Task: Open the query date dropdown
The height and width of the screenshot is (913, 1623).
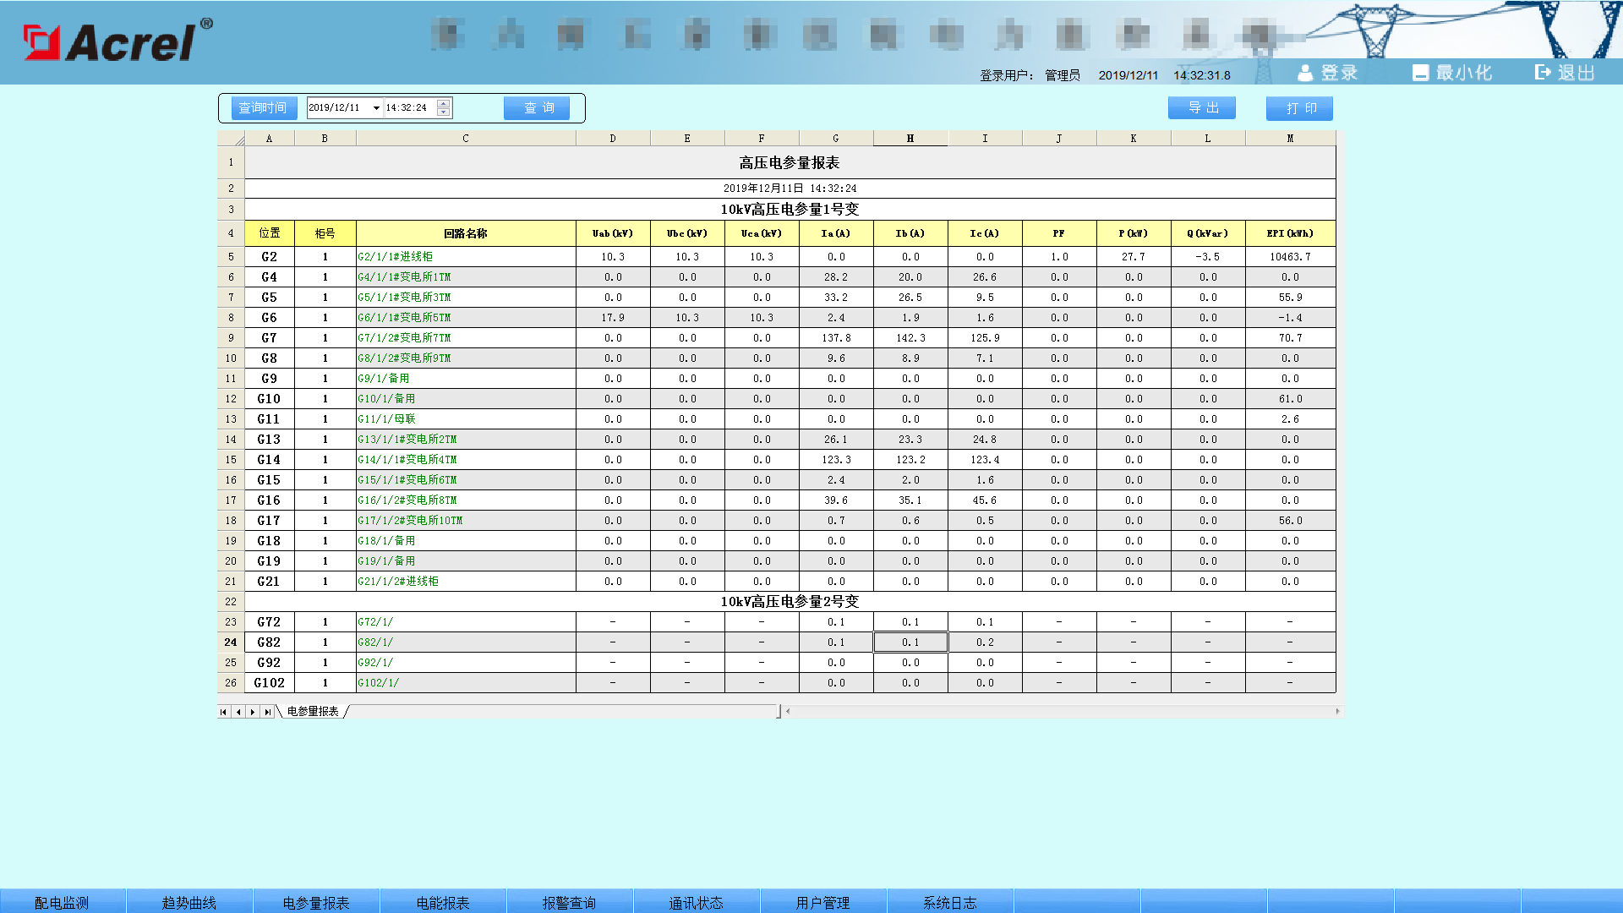Action: [376, 108]
